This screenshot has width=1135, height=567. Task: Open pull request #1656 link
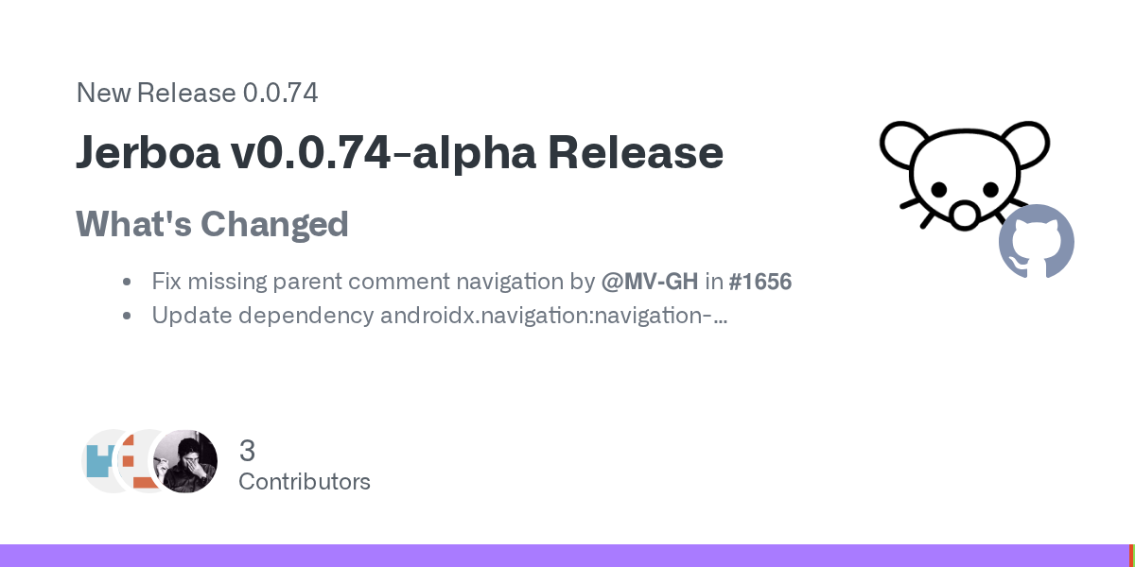(760, 282)
